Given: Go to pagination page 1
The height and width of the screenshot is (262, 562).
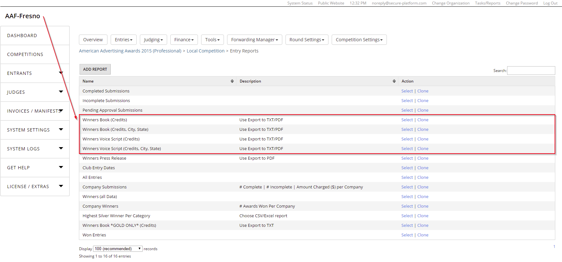Looking at the screenshot, I should pos(554,247).
